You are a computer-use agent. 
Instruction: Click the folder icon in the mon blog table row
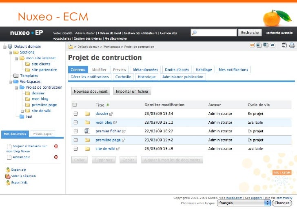click(87, 122)
